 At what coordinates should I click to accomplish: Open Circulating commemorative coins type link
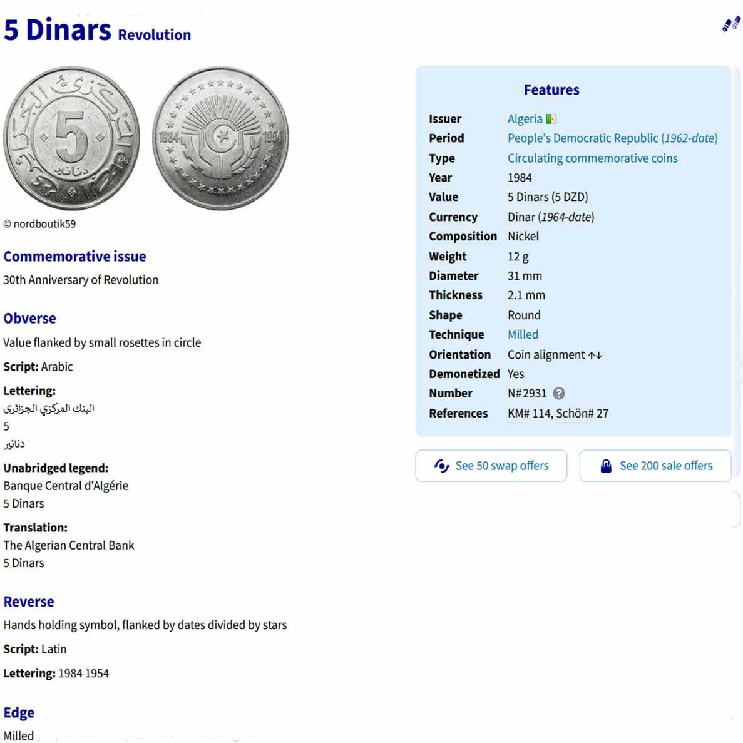pyautogui.click(x=592, y=158)
